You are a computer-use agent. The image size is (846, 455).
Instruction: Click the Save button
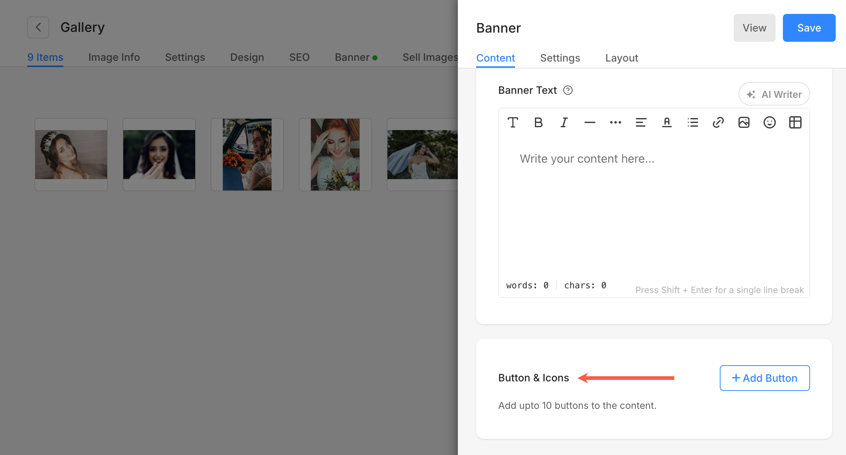coord(809,28)
